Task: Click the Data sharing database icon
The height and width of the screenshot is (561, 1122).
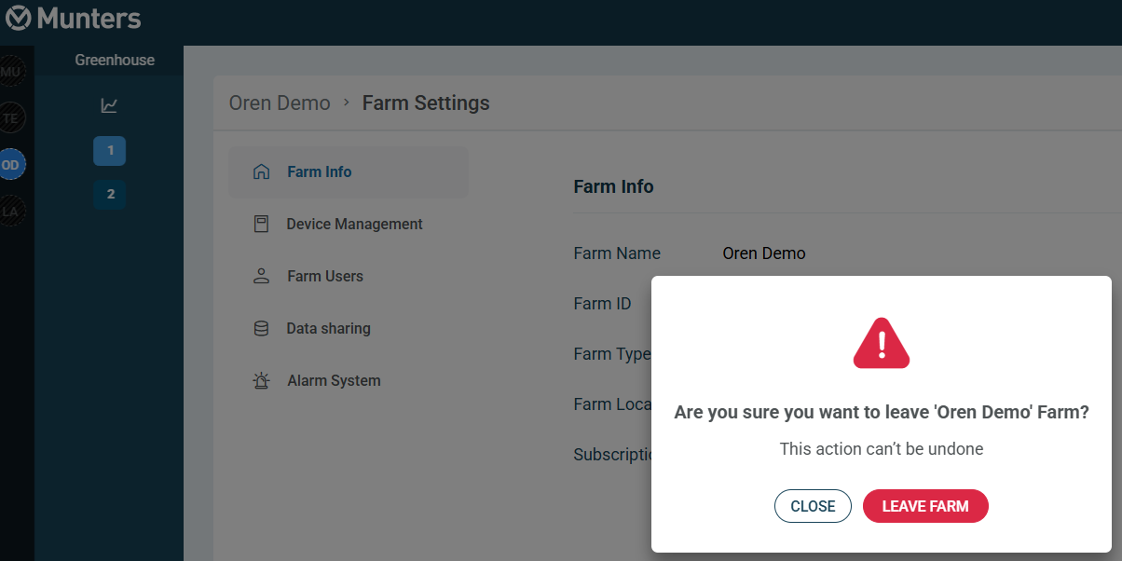Action: click(262, 328)
